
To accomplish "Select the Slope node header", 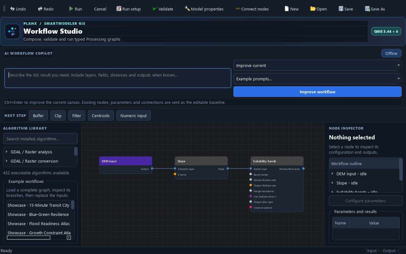I will pos(201,161).
